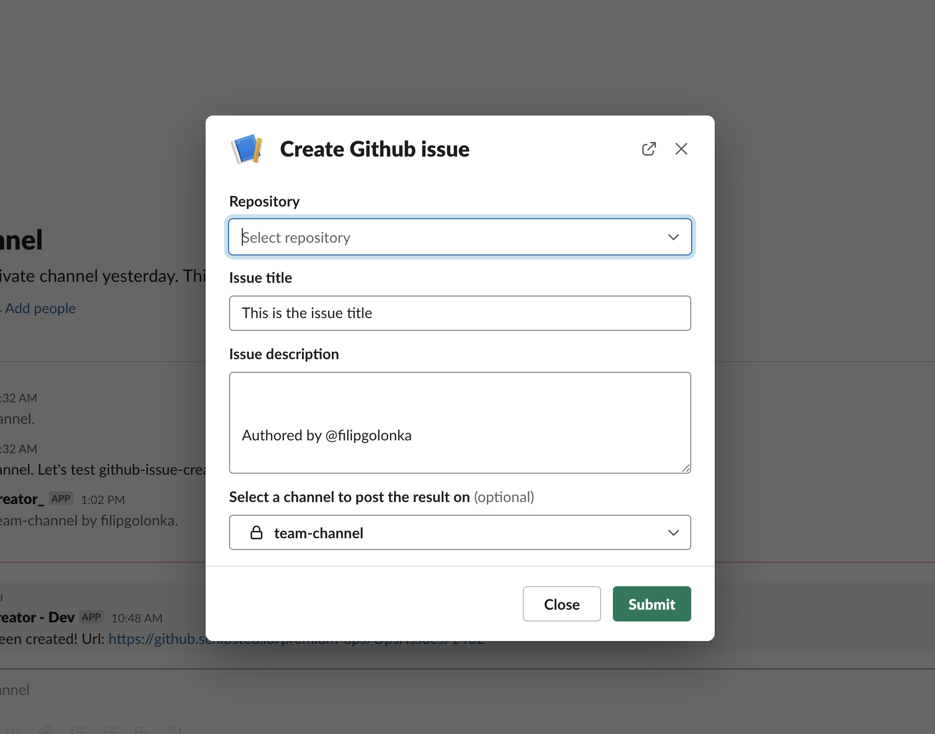935x734 pixels.
Task: Click the 'Create Github issue' heading
Action: [374, 149]
